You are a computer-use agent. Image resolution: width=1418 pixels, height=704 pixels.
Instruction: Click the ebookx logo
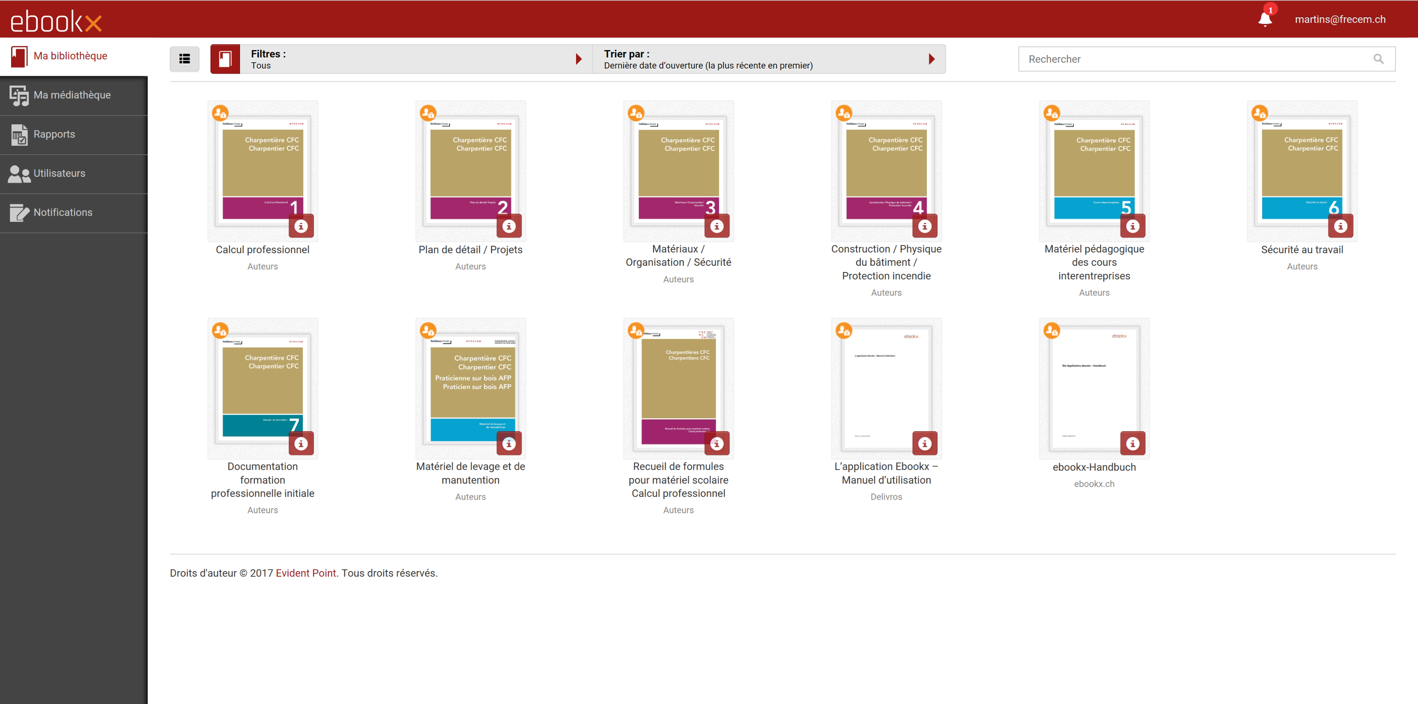point(56,21)
